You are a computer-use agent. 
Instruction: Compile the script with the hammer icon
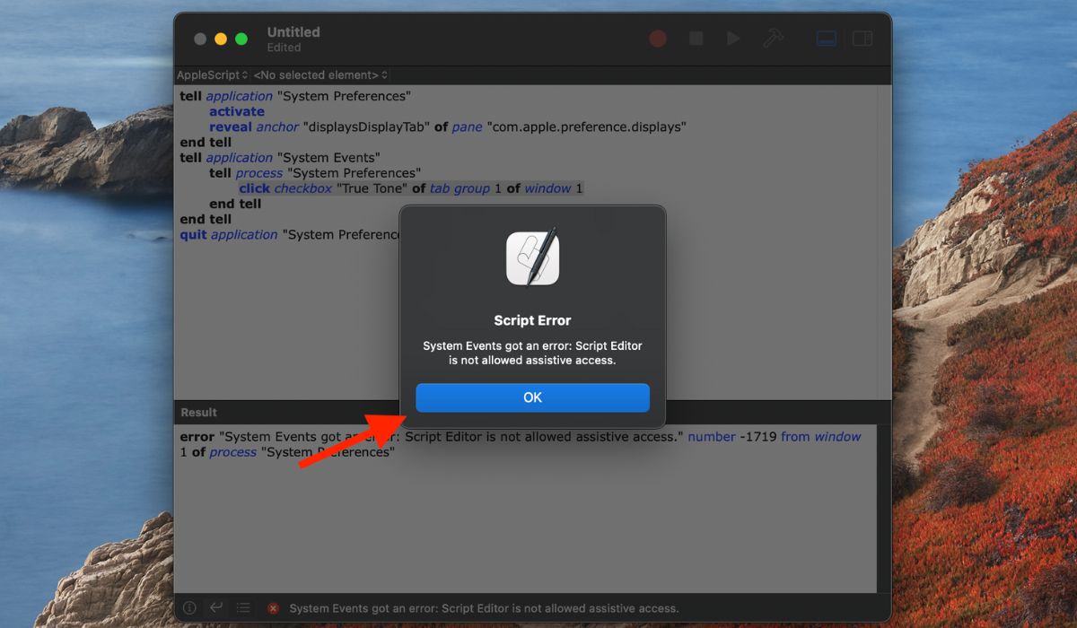tap(773, 38)
